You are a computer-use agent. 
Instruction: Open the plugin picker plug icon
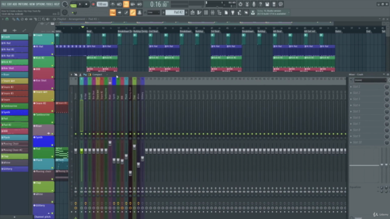point(233,12)
